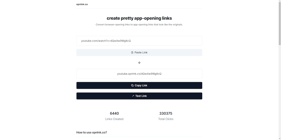Focus the youtube.com/watch URL input field
Screen dimensions: 281x140
(139, 41)
